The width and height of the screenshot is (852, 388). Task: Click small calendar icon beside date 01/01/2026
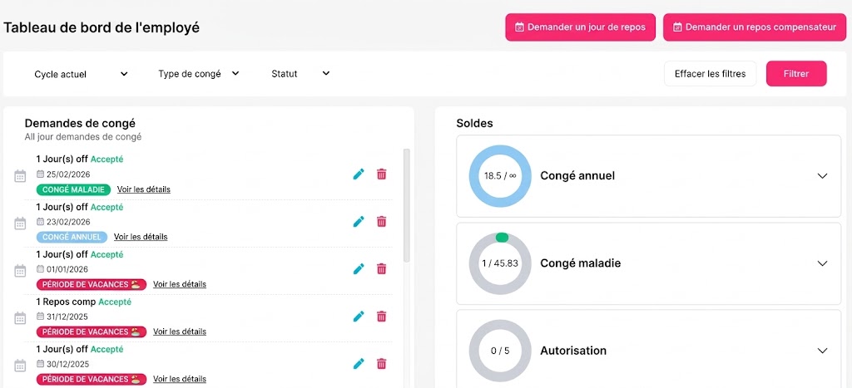(x=40, y=268)
